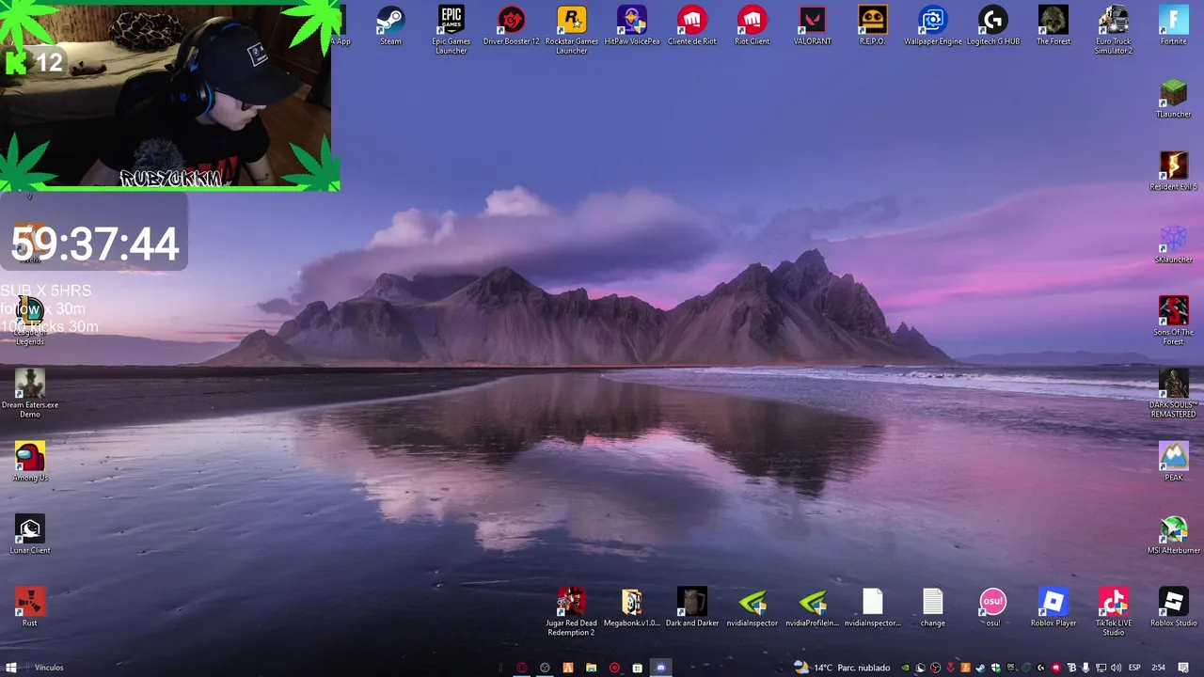
Task: Open the Steam desktop shortcut
Action: pyautogui.click(x=390, y=25)
